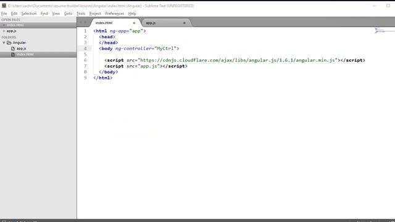Click the minimap preview

pos(384,30)
